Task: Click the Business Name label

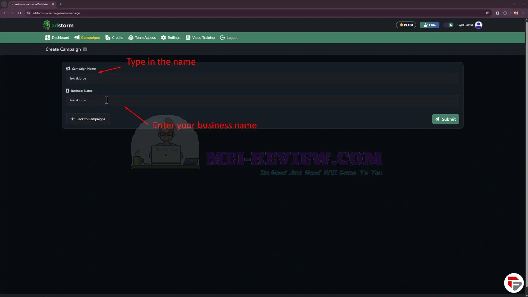Action: pyautogui.click(x=82, y=91)
